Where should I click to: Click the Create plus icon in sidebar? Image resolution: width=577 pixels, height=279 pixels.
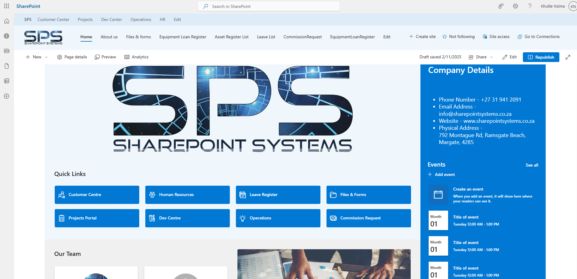pos(7,96)
